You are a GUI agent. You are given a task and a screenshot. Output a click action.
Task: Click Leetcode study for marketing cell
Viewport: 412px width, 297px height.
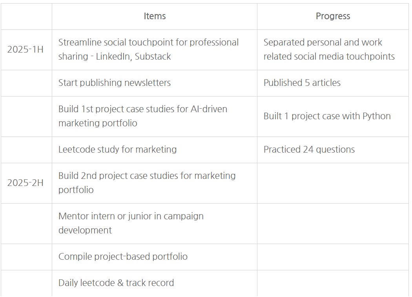(117, 149)
